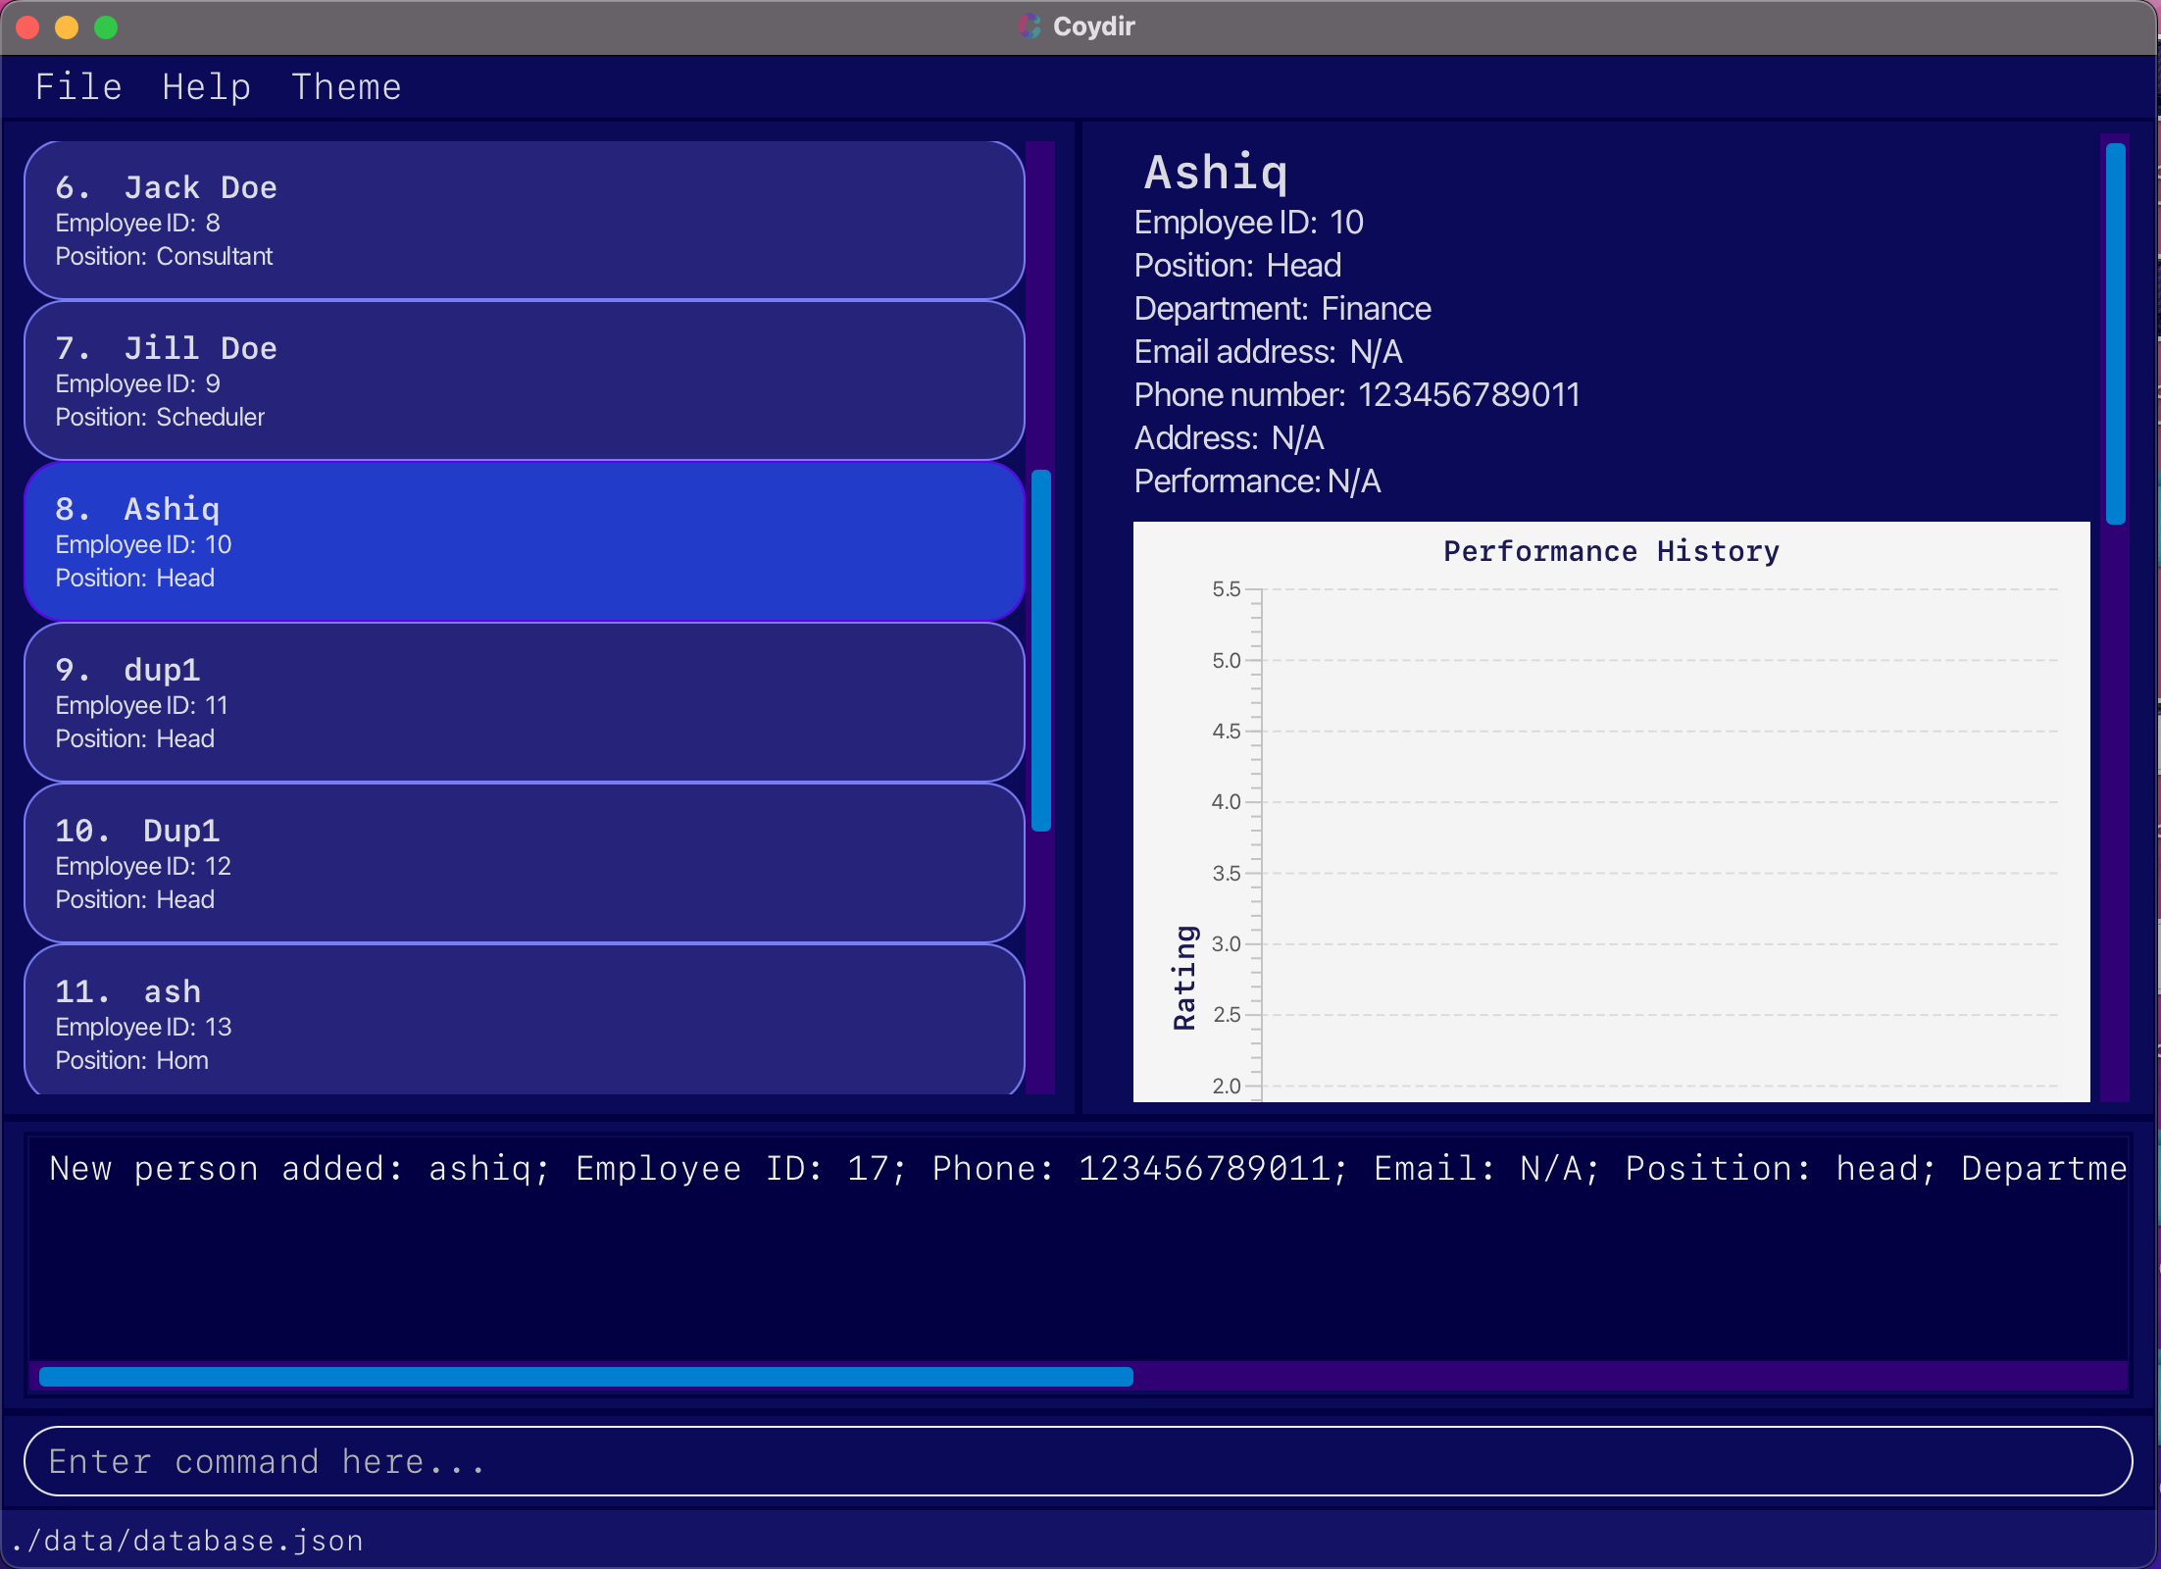Click the yellow minimize window button
2161x1569 pixels.
click(67, 27)
